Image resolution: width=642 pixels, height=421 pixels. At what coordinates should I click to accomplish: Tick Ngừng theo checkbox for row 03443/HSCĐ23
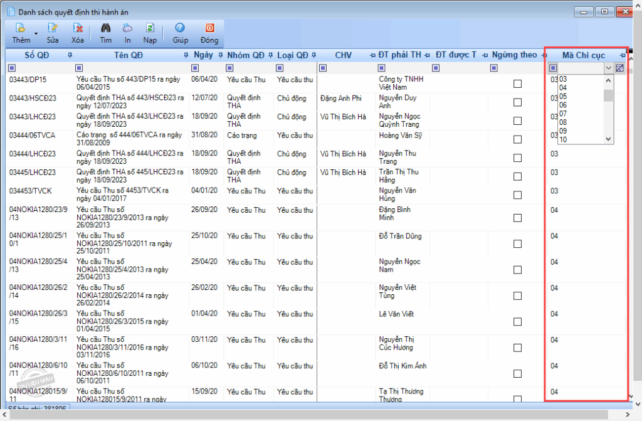pos(517,102)
